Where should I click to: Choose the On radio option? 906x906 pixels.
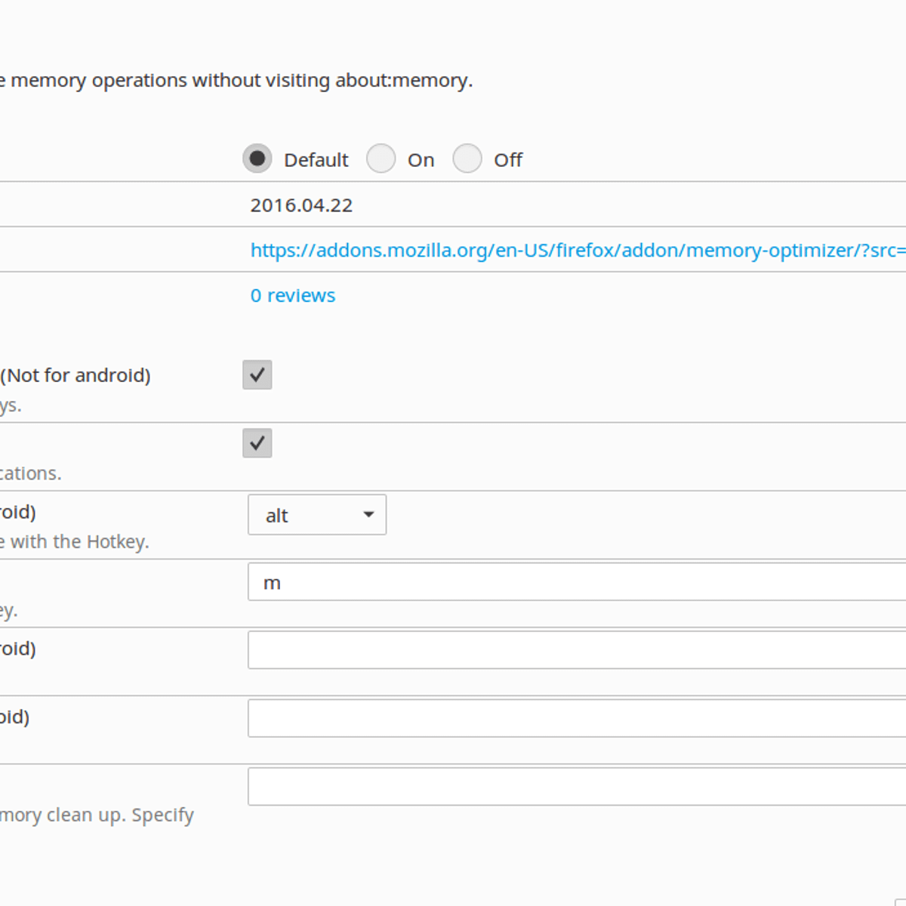point(381,159)
